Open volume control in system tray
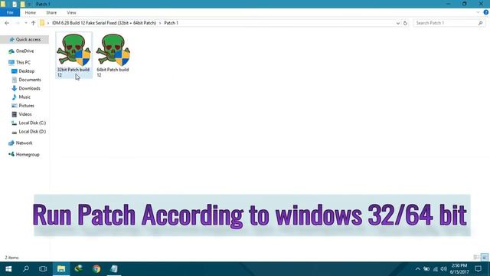490x276 pixels. (x=444, y=269)
